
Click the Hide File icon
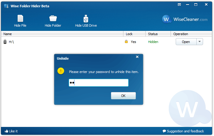click(20, 18)
